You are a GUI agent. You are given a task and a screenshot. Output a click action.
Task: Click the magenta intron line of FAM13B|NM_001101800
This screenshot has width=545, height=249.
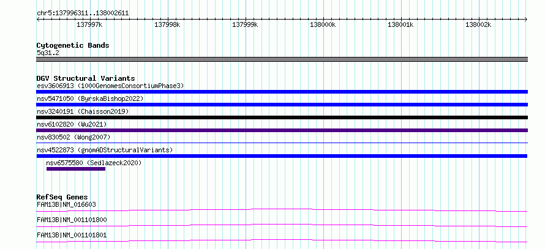click(x=282, y=225)
